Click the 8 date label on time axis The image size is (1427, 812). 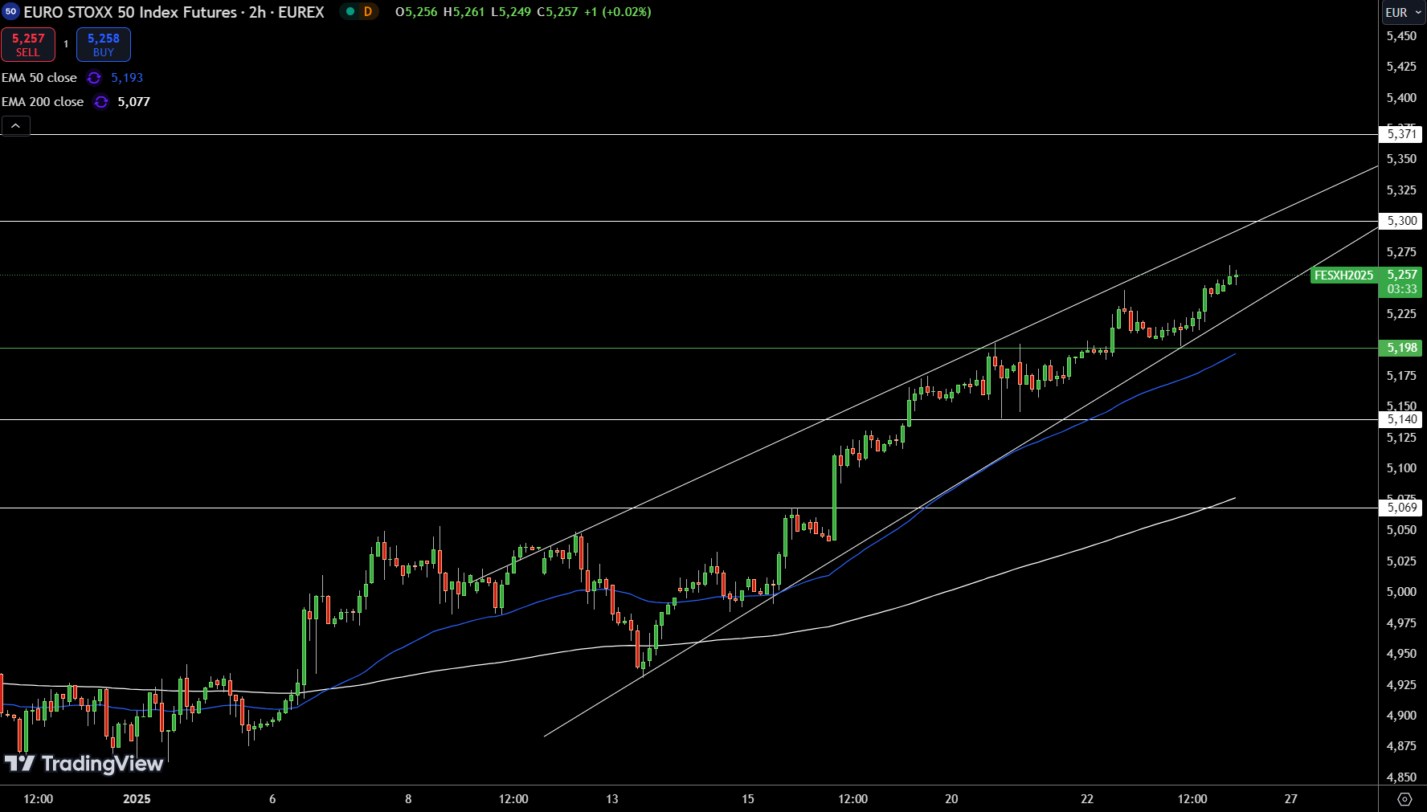point(408,799)
